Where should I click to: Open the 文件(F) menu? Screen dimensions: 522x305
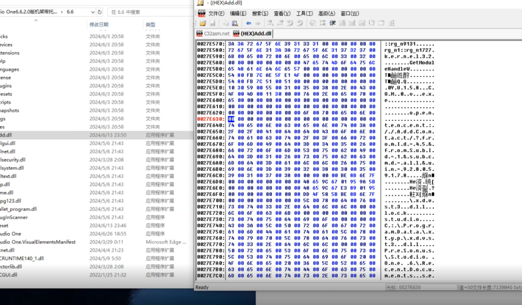pos(217,13)
